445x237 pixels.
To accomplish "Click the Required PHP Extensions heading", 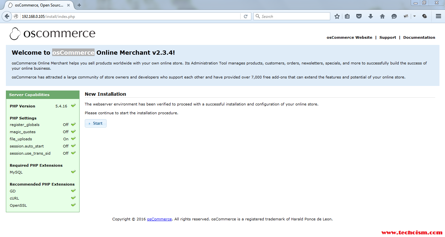I will click(36, 165).
